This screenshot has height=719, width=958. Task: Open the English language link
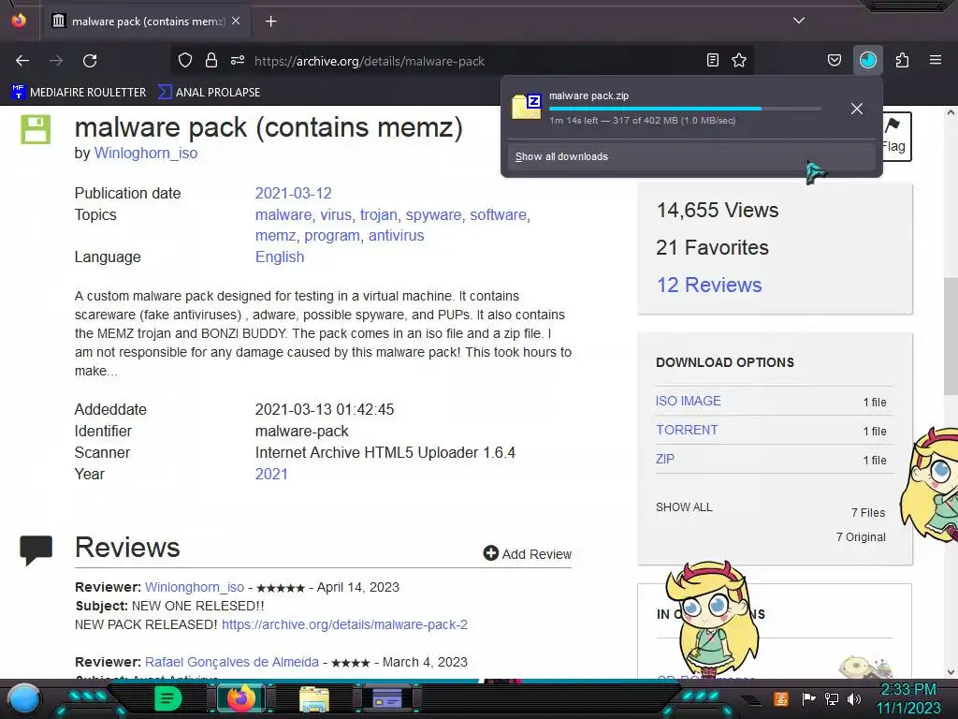280,257
